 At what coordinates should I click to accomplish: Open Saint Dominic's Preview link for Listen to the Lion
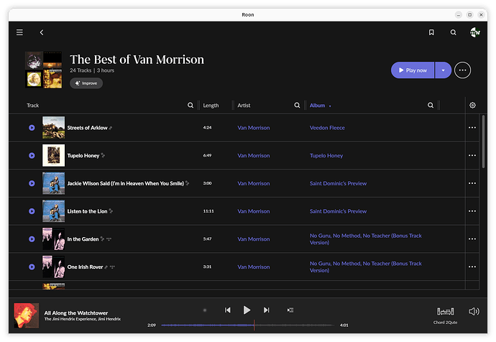[x=338, y=211]
